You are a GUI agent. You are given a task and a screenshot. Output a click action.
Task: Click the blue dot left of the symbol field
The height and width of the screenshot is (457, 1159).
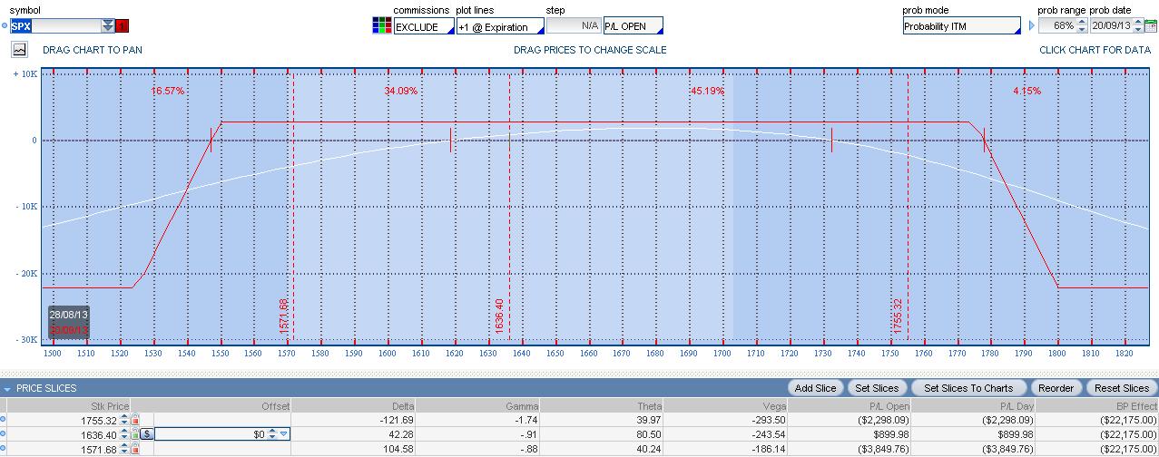click(x=5, y=26)
